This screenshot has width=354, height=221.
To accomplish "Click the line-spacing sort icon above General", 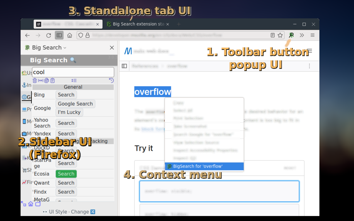I will [x=74, y=80].
